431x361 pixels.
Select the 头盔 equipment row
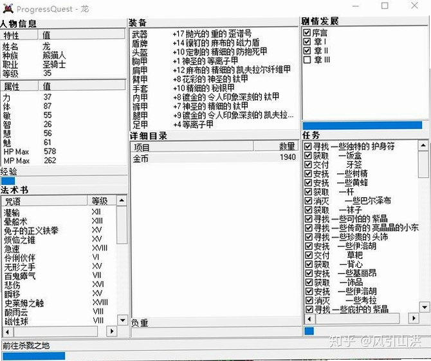[214, 52]
